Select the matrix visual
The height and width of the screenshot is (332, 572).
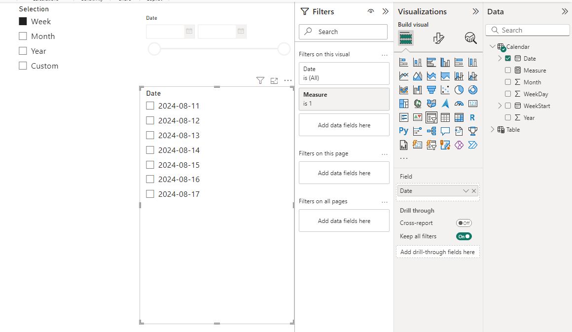coord(459,117)
